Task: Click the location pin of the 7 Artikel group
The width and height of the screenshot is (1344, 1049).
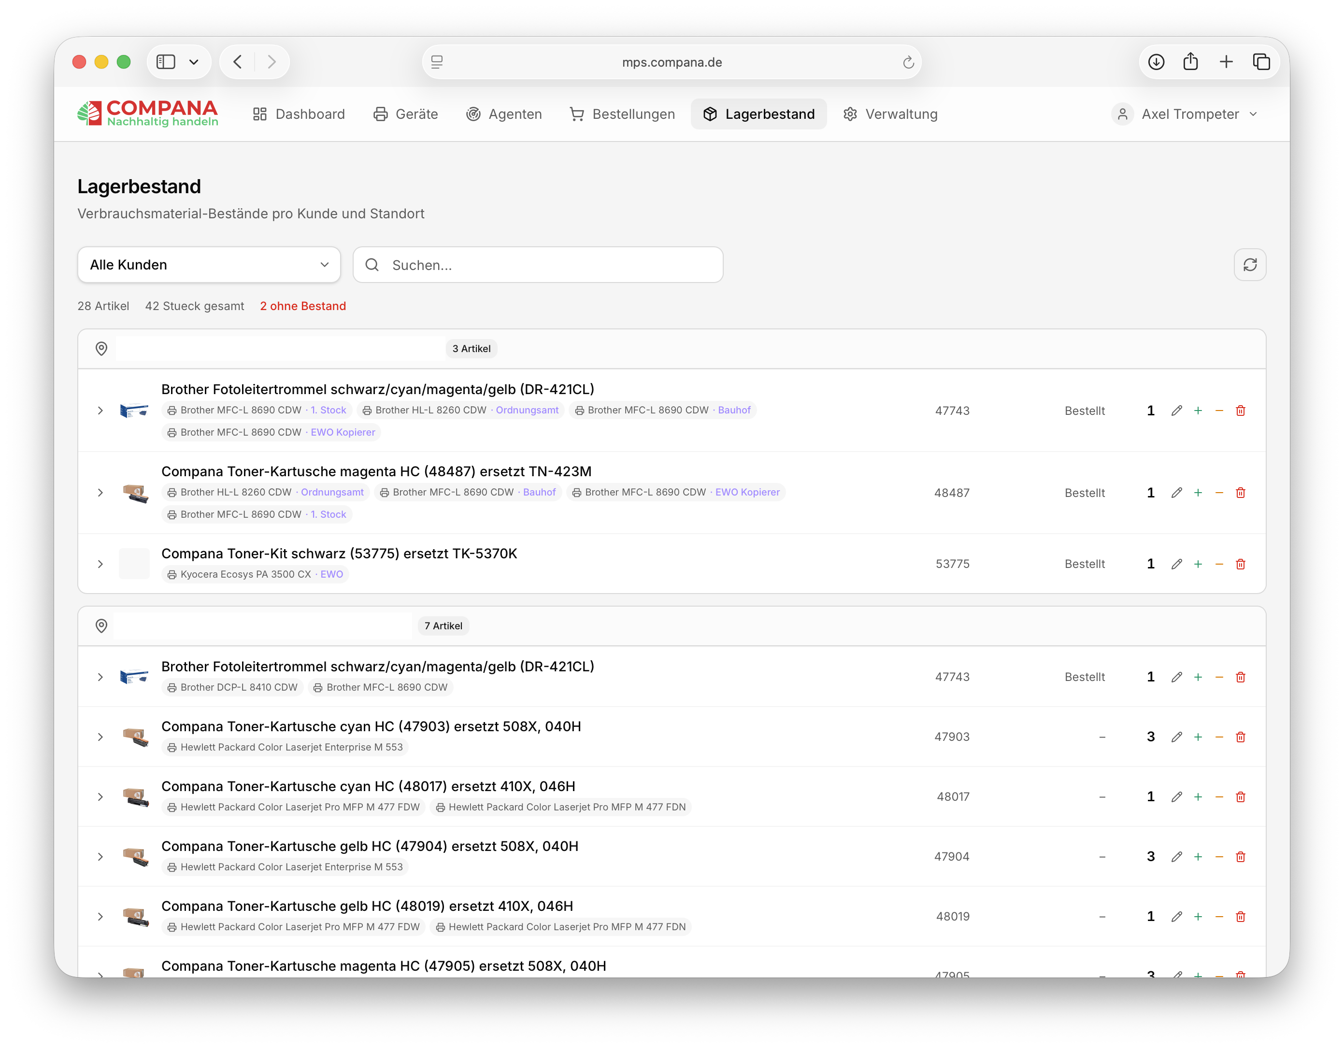Action: 101,626
